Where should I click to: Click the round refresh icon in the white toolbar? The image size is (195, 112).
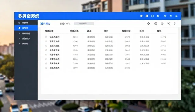click(x=148, y=23)
